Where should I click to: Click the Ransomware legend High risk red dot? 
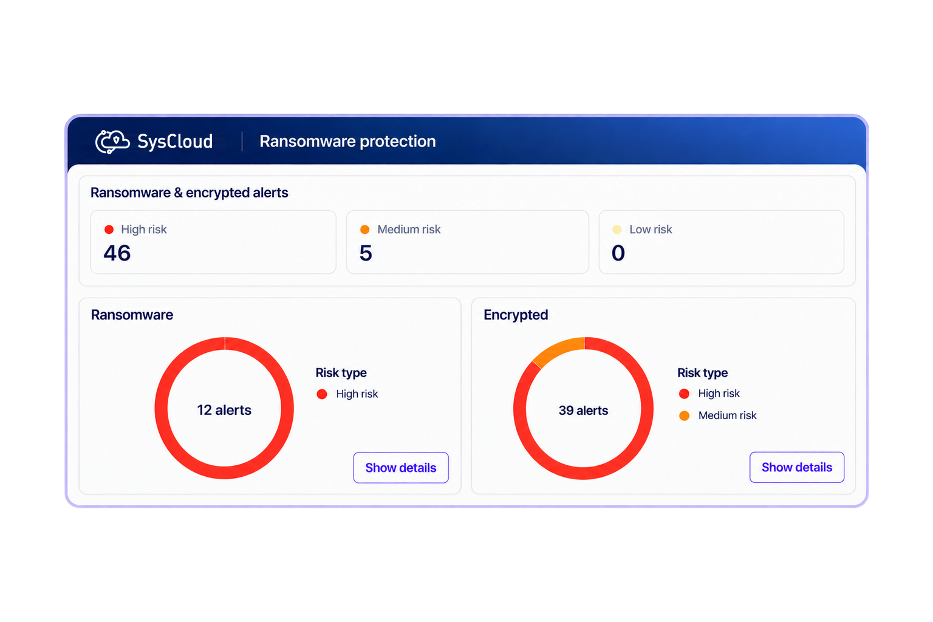pyautogui.click(x=322, y=394)
